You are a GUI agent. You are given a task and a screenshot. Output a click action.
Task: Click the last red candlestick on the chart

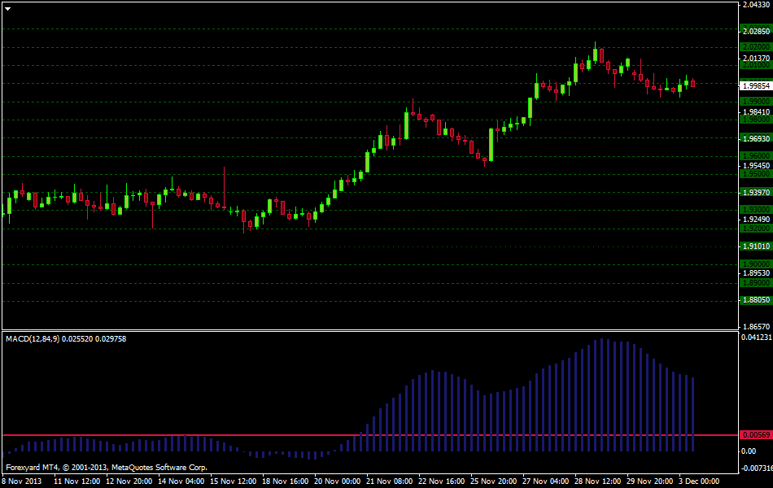(x=692, y=83)
